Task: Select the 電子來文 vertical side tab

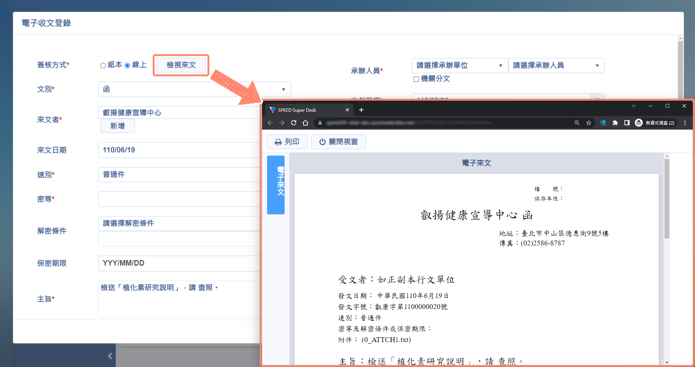Action: point(276,184)
